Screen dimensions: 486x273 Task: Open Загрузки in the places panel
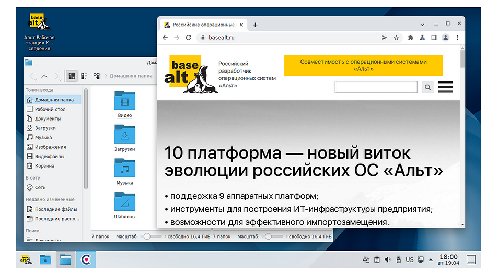tap(53, 128)
